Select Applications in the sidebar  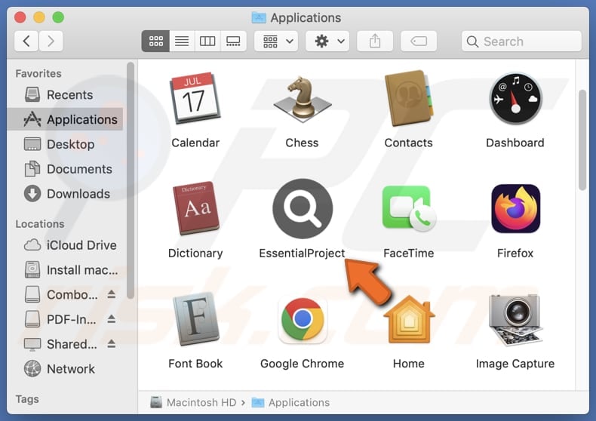(x=65, y=119)
